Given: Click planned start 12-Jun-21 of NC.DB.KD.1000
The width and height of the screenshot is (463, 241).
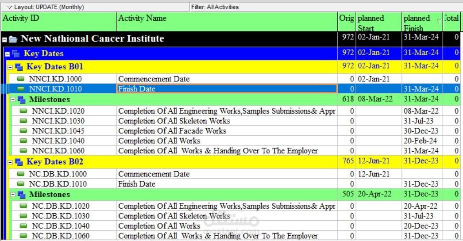Looking at the screenshot, I should (x=374, y=174).
